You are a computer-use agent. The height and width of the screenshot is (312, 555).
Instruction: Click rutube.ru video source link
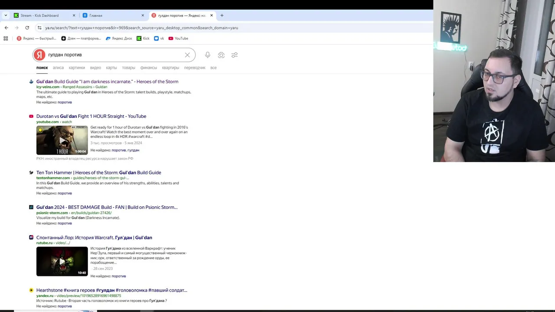click(x=53, y=243)
